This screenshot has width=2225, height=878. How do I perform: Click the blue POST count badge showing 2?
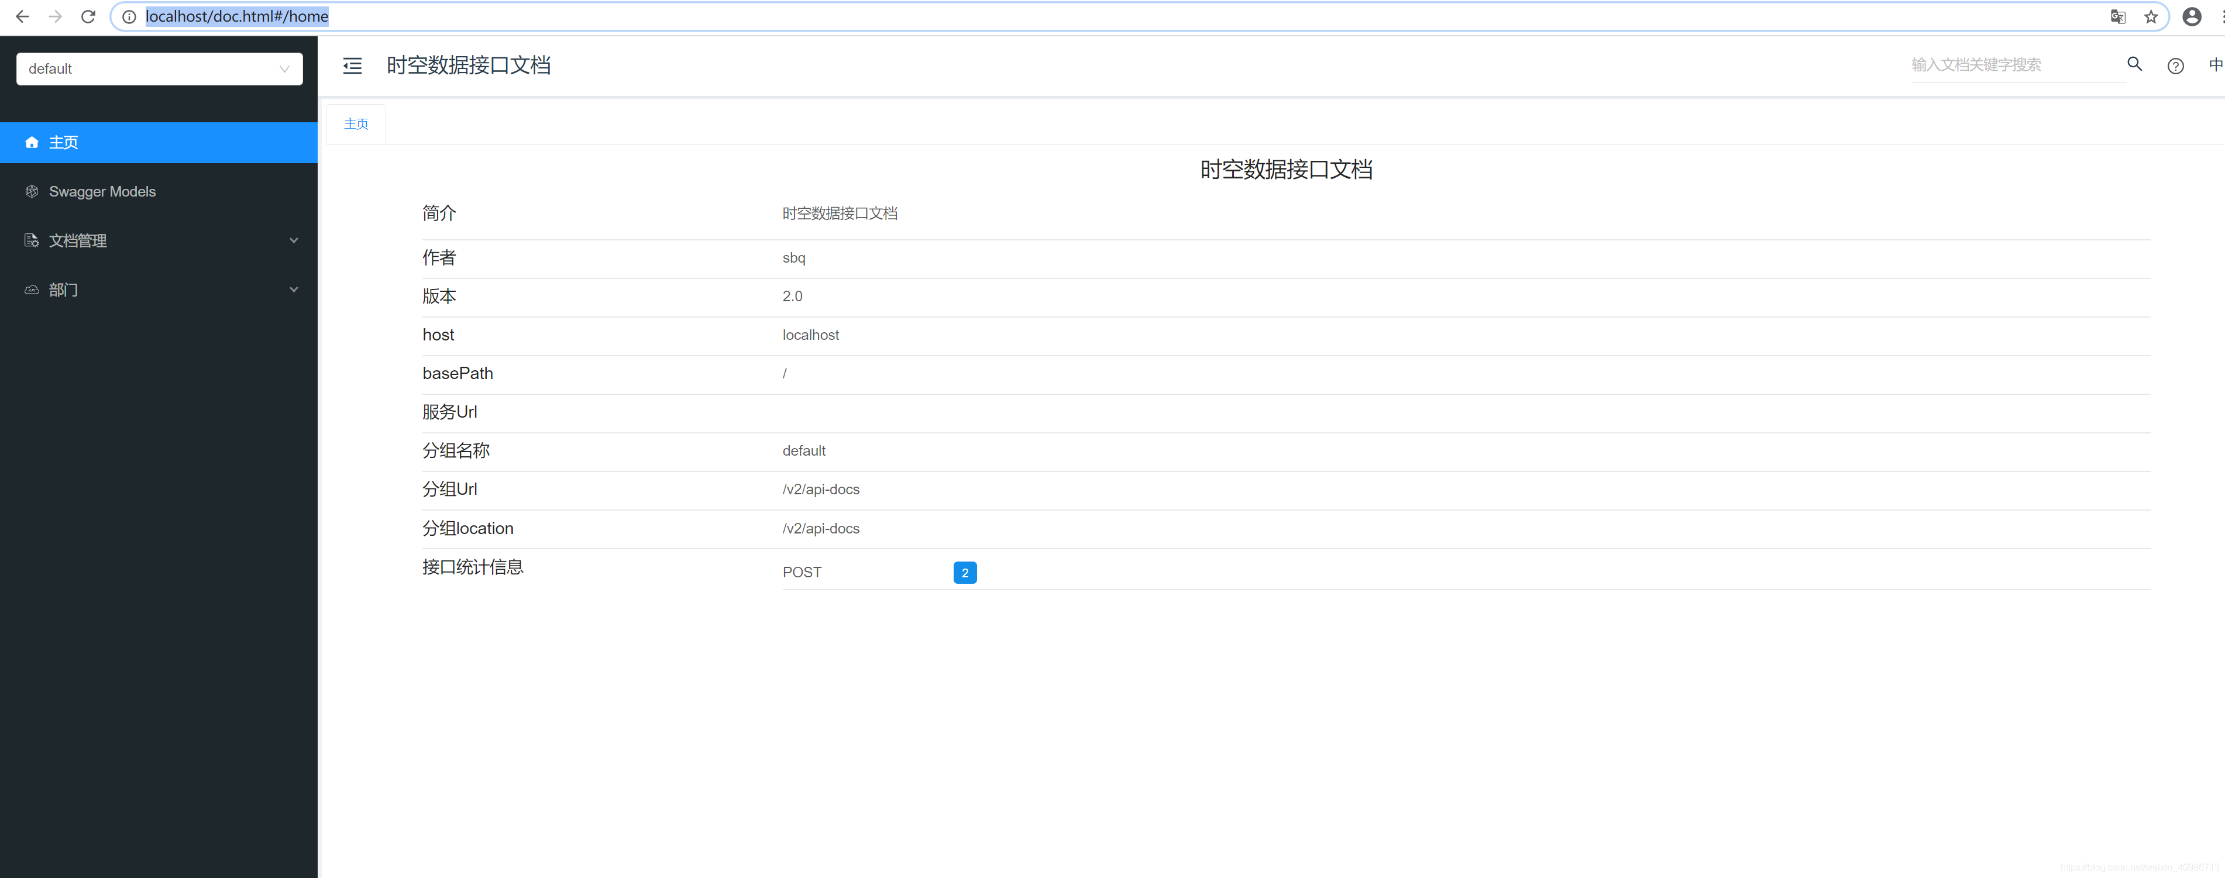(x=965, y=571)
